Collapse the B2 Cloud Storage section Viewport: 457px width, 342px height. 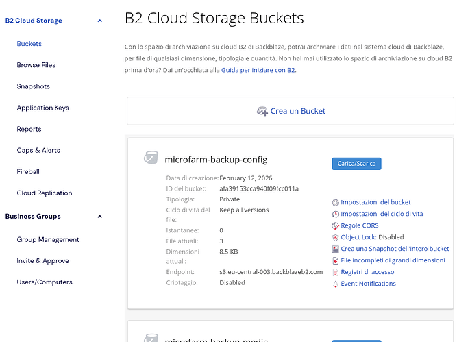[x=99, y=21]
